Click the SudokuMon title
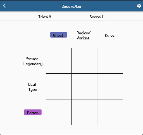This screenshot has width=143, height=135. click(x=71, y=6)
